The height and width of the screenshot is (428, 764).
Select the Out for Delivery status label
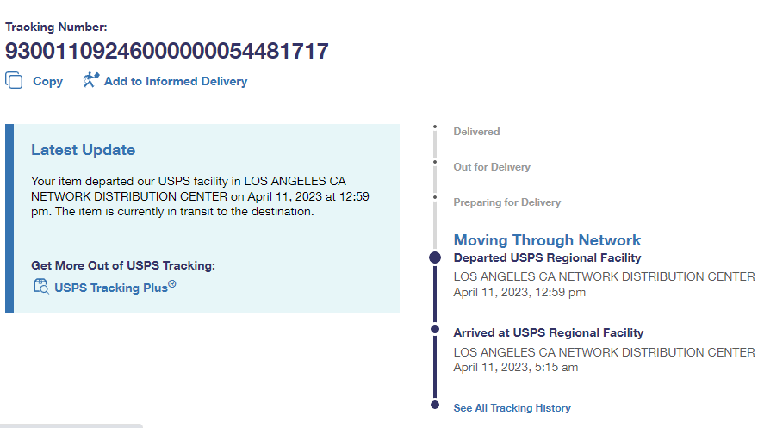click(492, 167)
